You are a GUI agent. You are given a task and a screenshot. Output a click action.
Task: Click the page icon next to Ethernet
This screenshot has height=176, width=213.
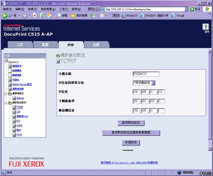tap(14, 98)
